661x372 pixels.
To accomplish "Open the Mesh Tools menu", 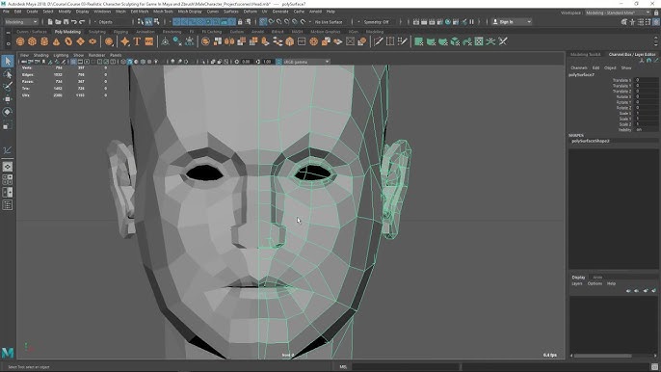I will [163, 12].
